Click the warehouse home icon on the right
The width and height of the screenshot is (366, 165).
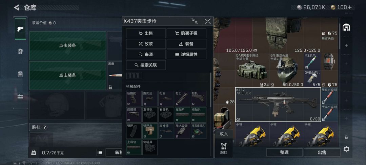pyautogui.click(x=346, y=27)
